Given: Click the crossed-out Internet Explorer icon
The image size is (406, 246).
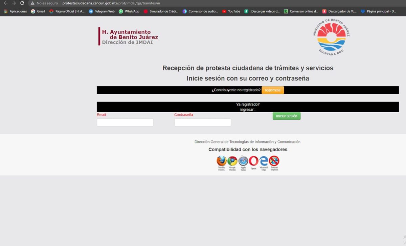Looking at the screenshot, I should [274, 161].
